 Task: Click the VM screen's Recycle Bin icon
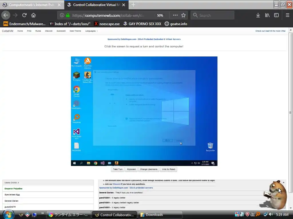[210, 147]
